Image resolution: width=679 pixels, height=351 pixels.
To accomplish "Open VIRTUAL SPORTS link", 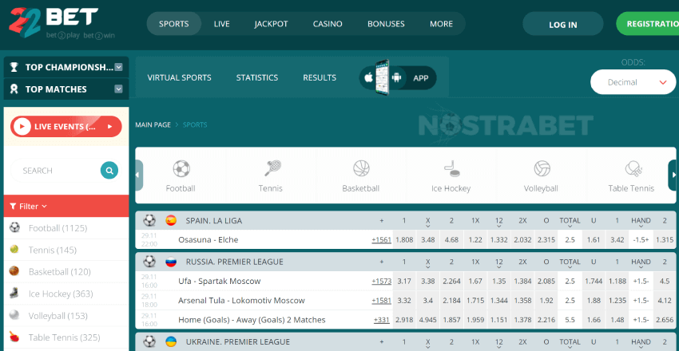I will (179, 78).
